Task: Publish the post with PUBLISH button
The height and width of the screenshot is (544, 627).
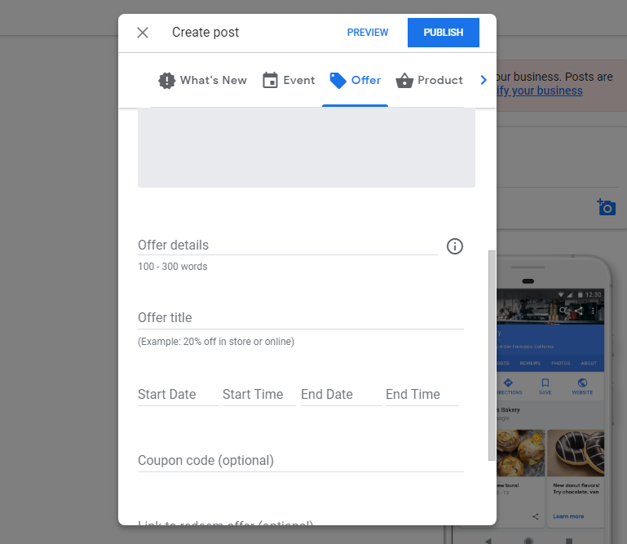Action: tap(444, 33)
